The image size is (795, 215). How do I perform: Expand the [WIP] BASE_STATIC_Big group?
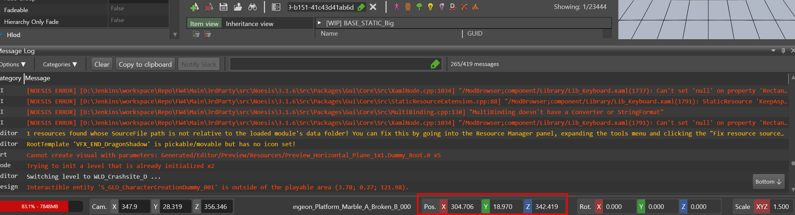tap(319, 23)
